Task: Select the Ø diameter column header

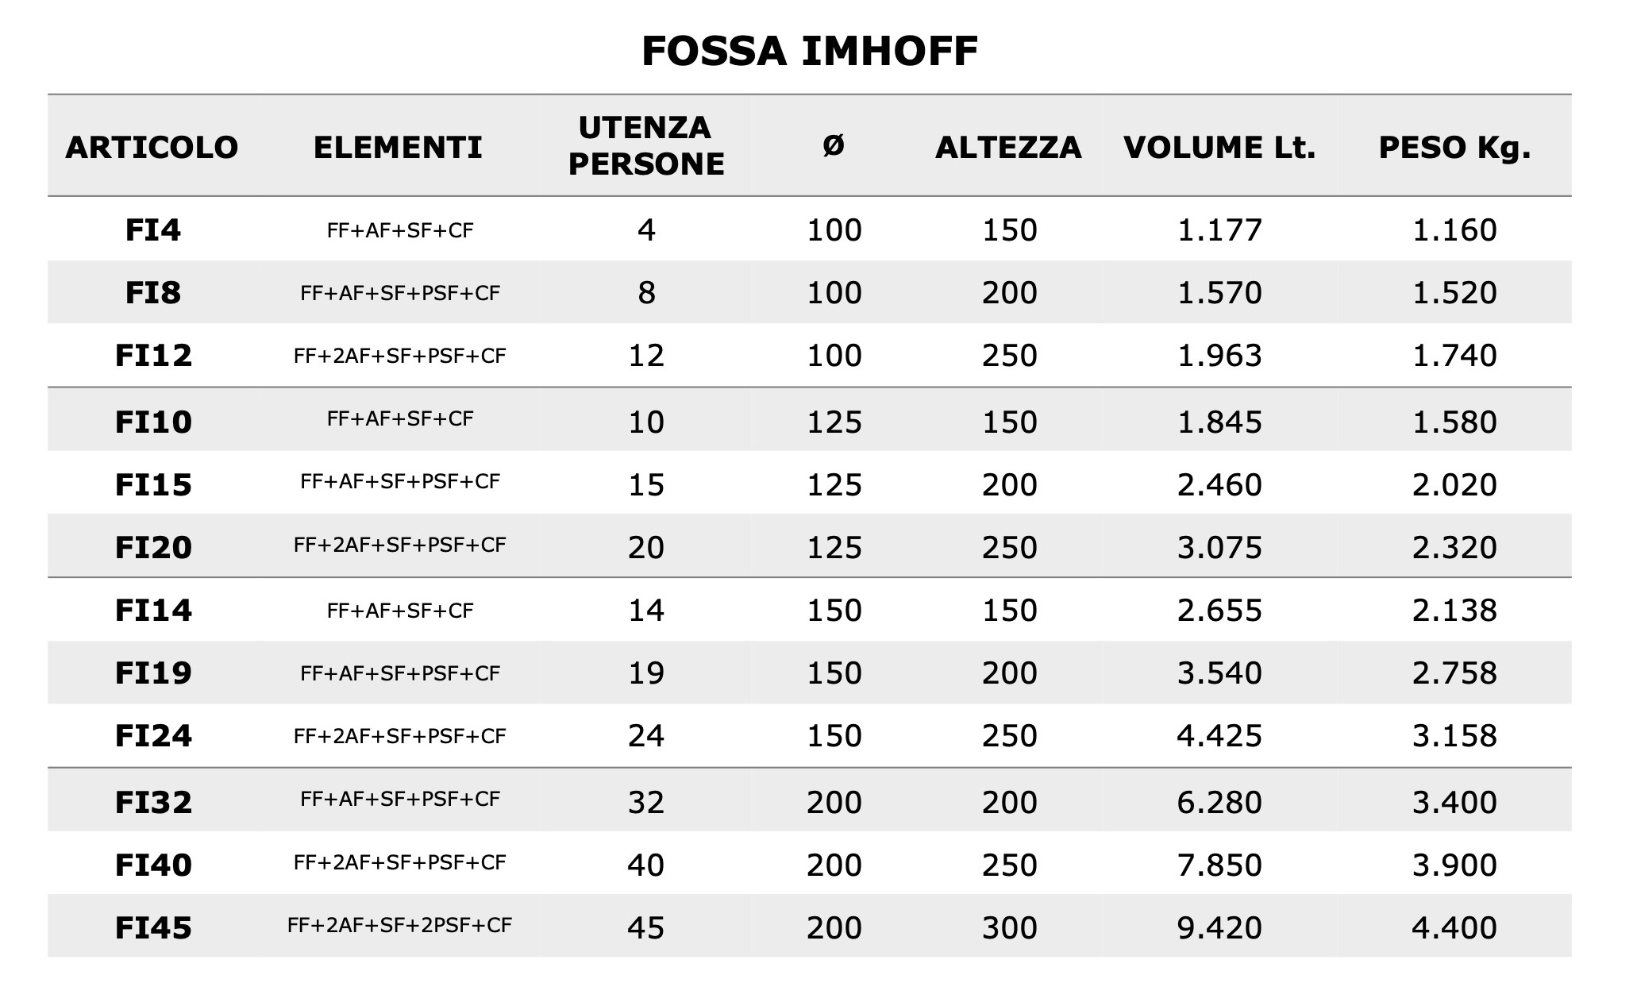Action: pos(834,146)
